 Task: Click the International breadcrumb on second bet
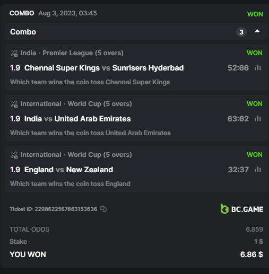click(41, 104)
